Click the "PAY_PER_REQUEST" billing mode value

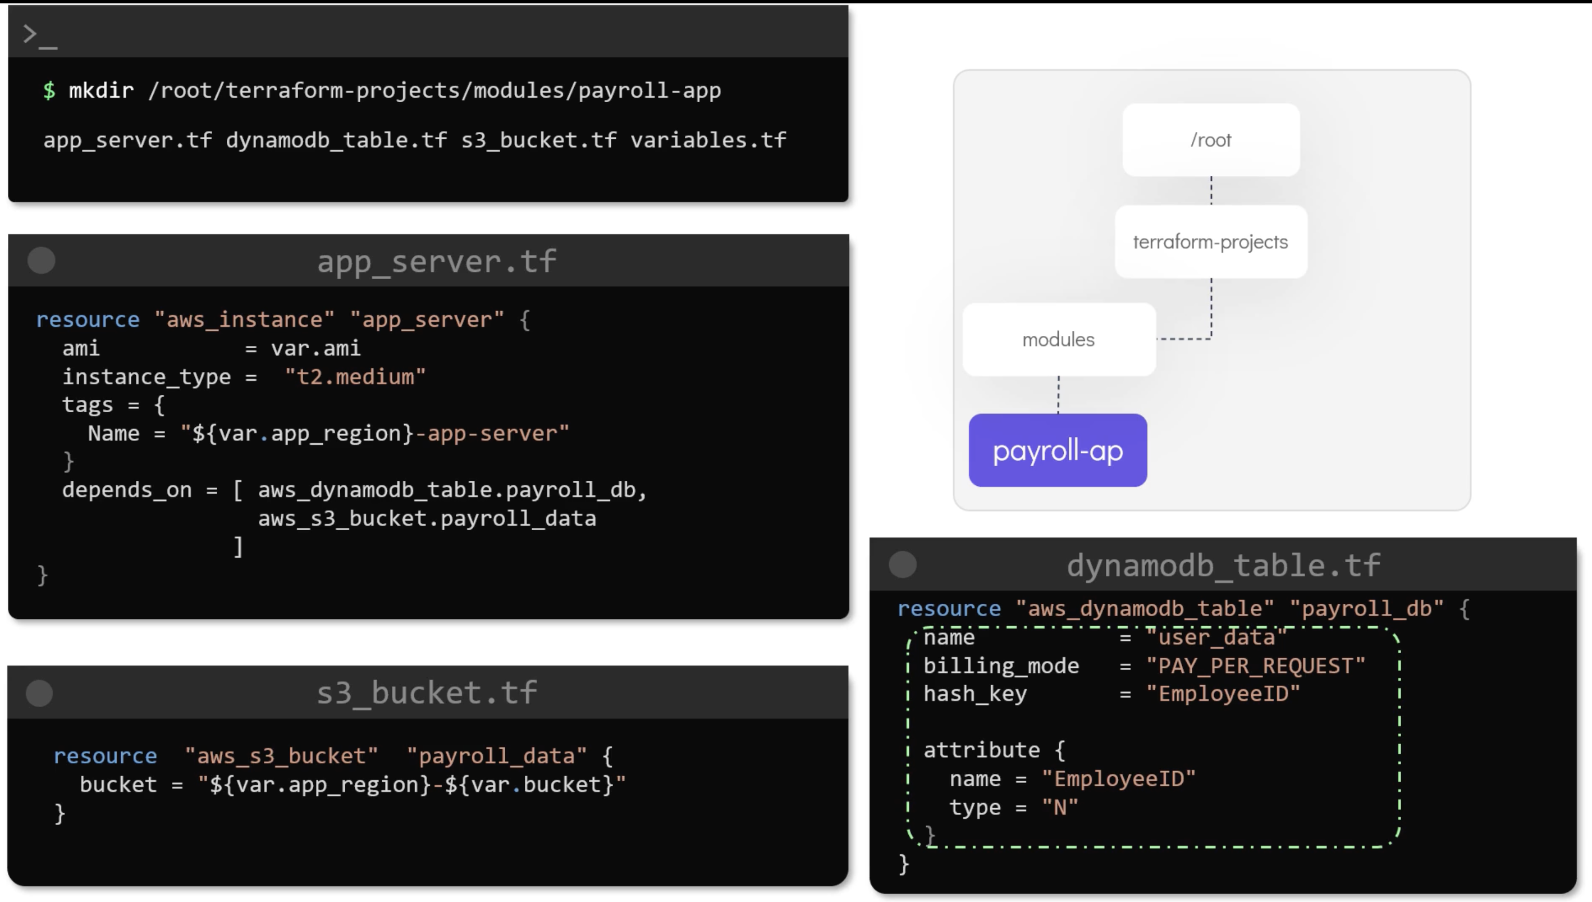(x=1256, y=666)
